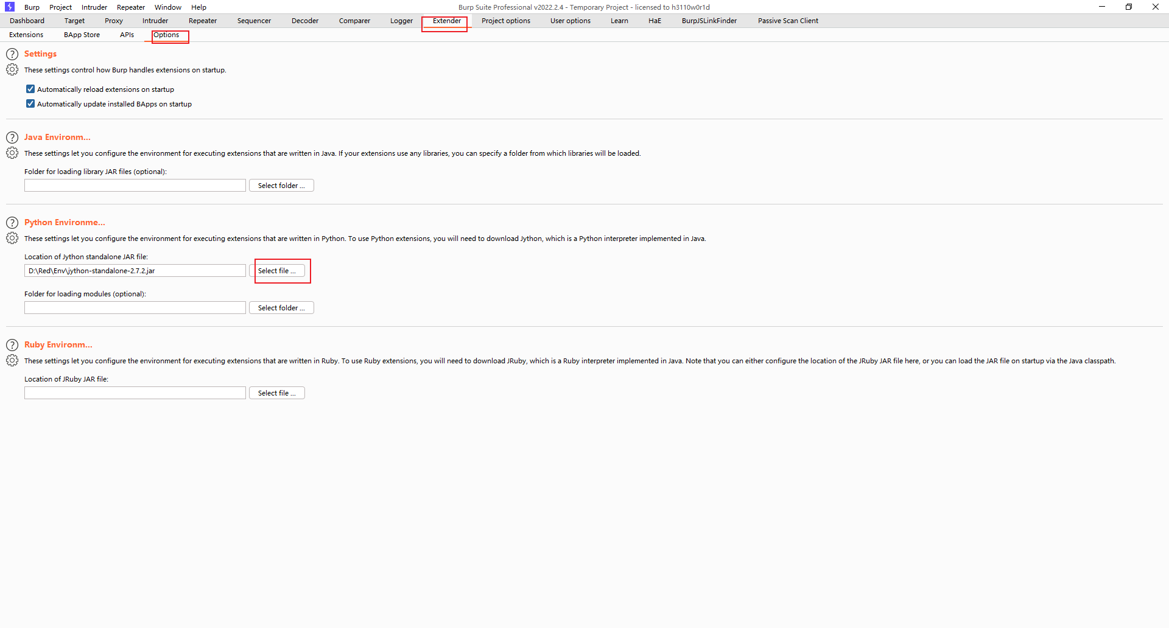Click the Ruby Environment help icon
The height and width of the screenshot is (628, 1169).
tap(12, 345)
